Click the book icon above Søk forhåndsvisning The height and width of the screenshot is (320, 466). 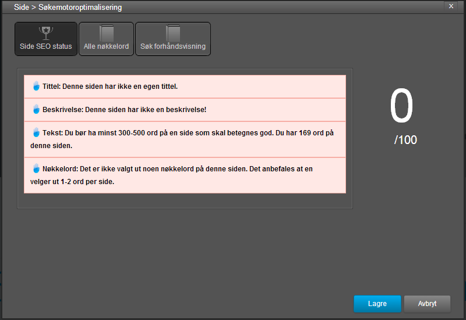173,32
